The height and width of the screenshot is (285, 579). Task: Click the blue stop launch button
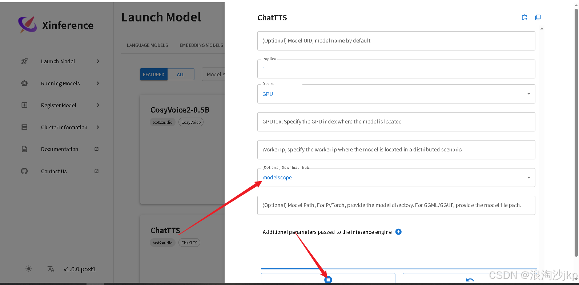coord(328,279)
